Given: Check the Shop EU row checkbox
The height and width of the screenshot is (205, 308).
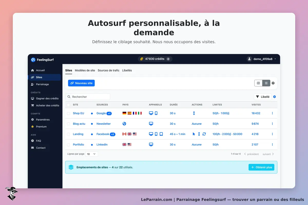Looking at the screenshot, I should pos(68,113).
